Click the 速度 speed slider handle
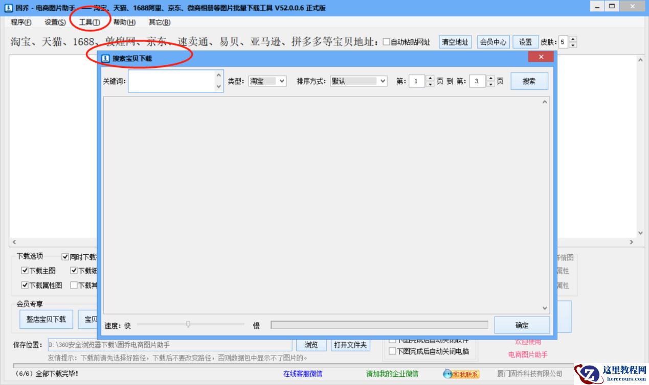This screenshot has width=649, height=385. coord(188,324)
